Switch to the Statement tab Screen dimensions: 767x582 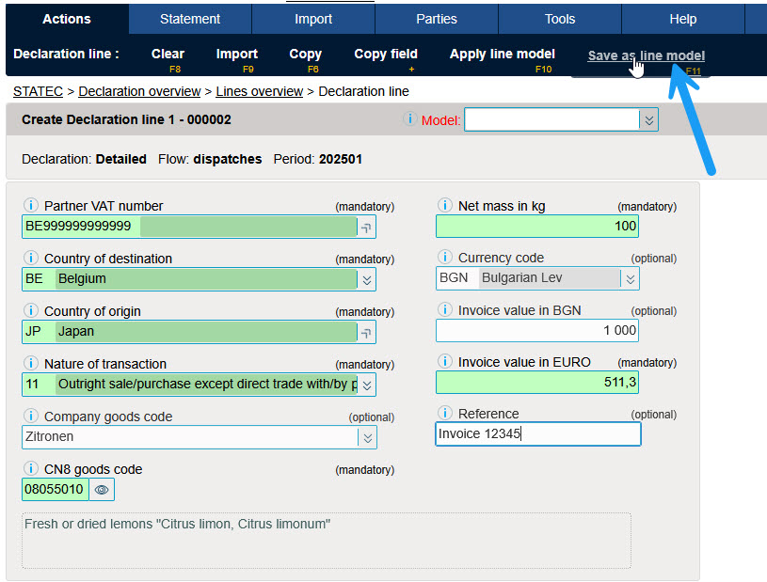click(190, 19)
